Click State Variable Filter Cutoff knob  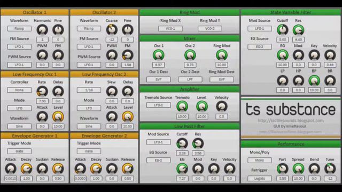[283, 30]
